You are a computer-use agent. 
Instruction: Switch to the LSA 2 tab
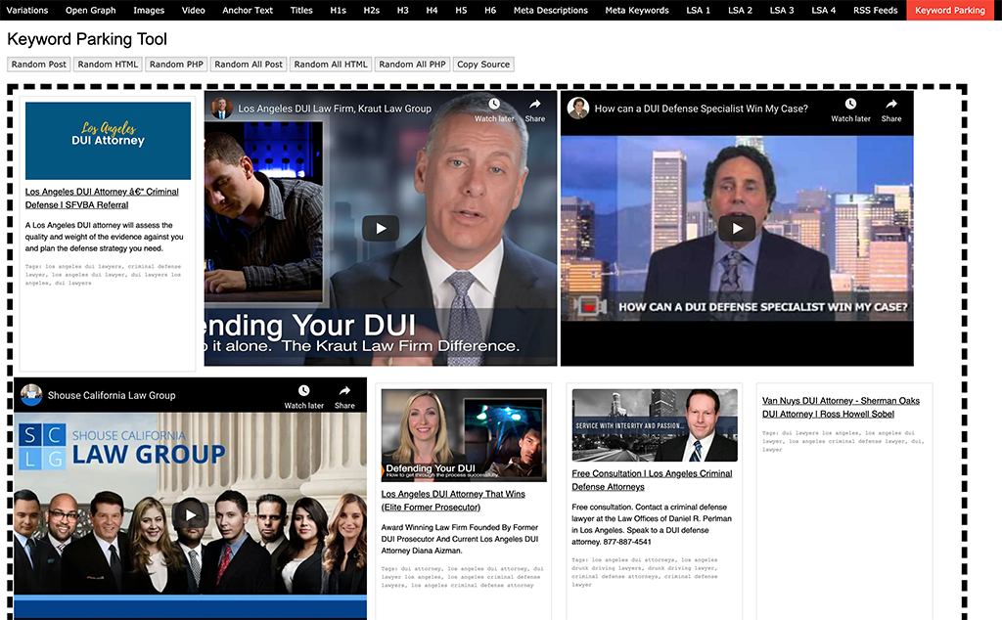[740, 10]
